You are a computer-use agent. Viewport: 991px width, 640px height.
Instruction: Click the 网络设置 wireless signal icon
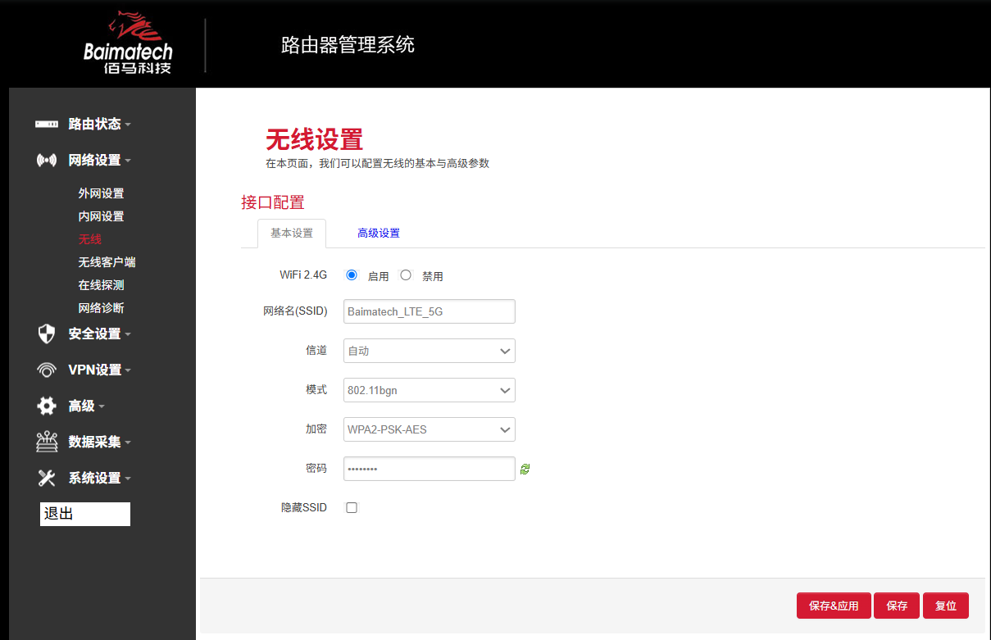coord(46,160)
